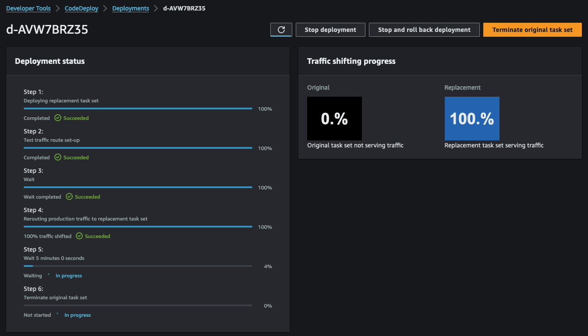The width and height of the screenshot is (588, 336).
Task: Click the Step 6 progress bar at 0%
Action: (x=138, y=305)
